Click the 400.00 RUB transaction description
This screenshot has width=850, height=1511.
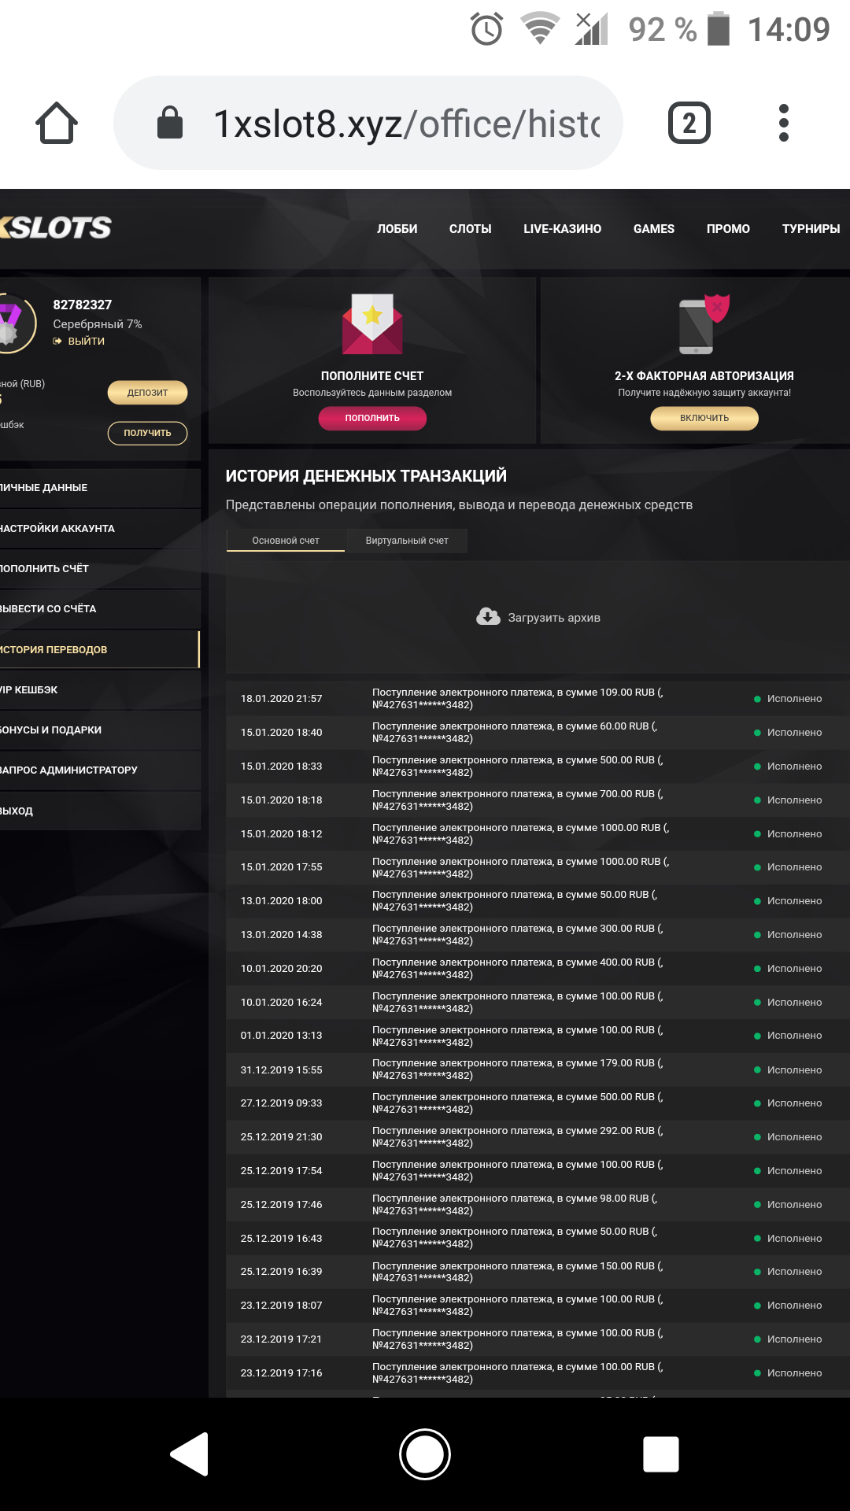pyautogui.click(x=518, y=969)
